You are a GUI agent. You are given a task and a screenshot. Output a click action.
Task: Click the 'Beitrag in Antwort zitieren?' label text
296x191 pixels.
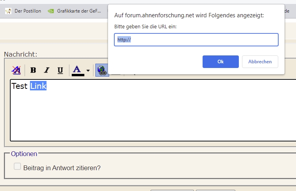coord(62,168)
